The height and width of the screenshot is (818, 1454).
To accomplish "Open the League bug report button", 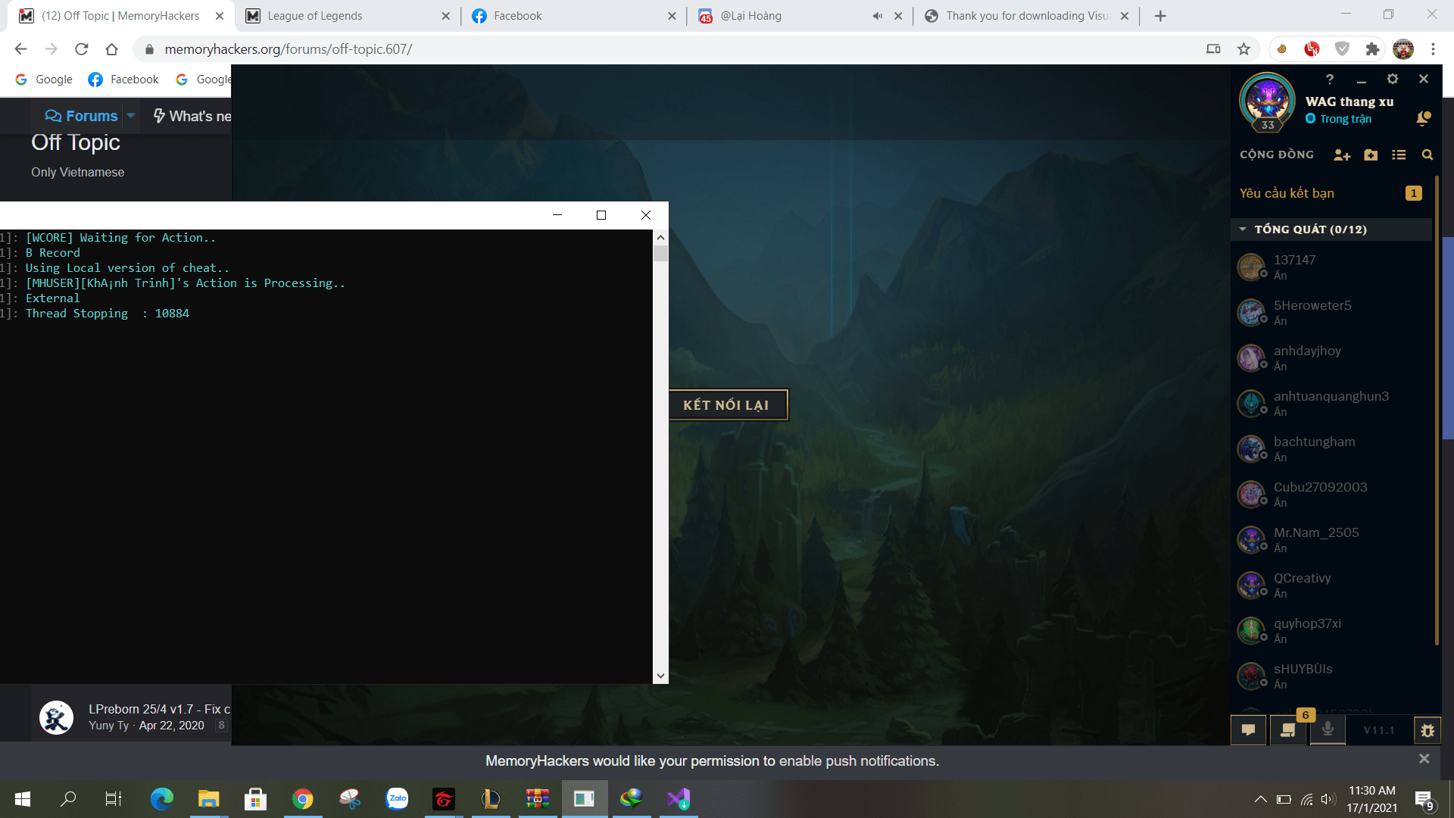I will coord(1427,730).
